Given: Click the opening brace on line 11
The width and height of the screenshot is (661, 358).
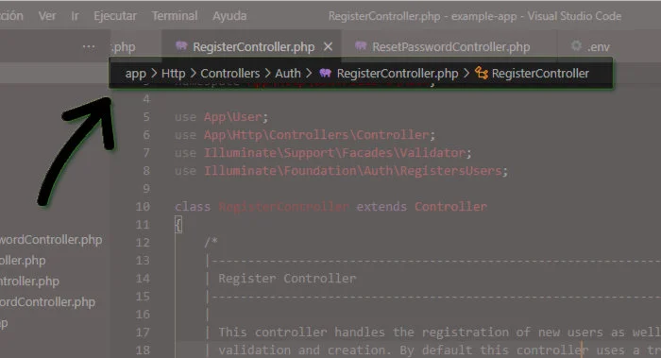Looking at the screenshot, I should pyautogui.click(x=178, y=225).
